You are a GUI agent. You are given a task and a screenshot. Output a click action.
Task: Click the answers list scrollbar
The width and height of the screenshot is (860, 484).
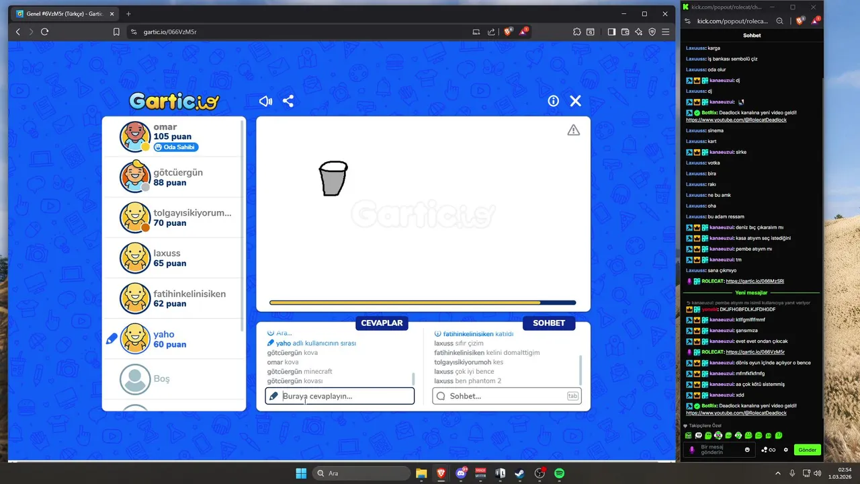[x=413, y=378]
